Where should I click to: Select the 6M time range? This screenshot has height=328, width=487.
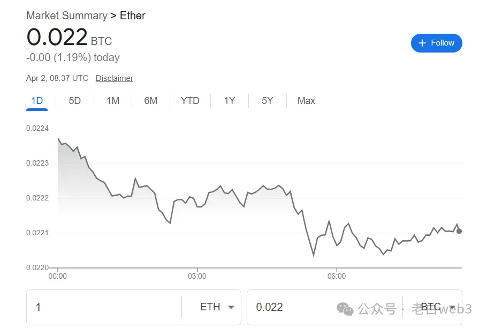[x=151, y=101]
